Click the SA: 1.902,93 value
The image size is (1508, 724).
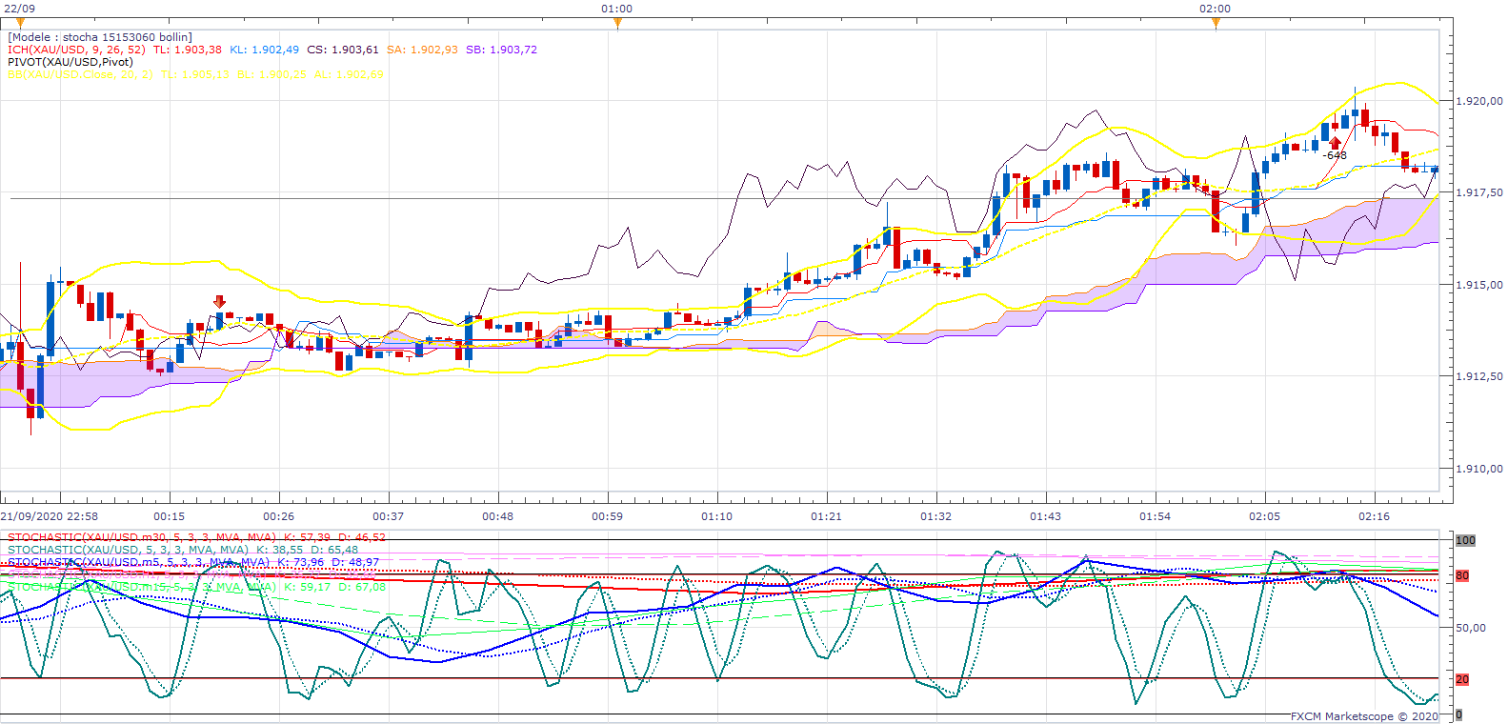tap(422, 50)
